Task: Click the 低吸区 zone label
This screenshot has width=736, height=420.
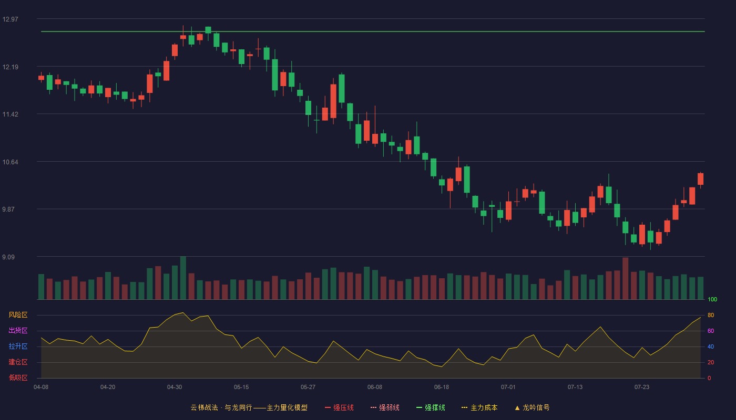Action: pyautogui.click(x=18, y=378)
